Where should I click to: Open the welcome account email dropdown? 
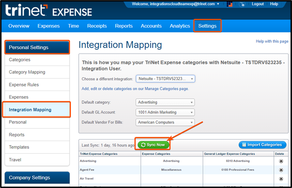click(175, 4)
